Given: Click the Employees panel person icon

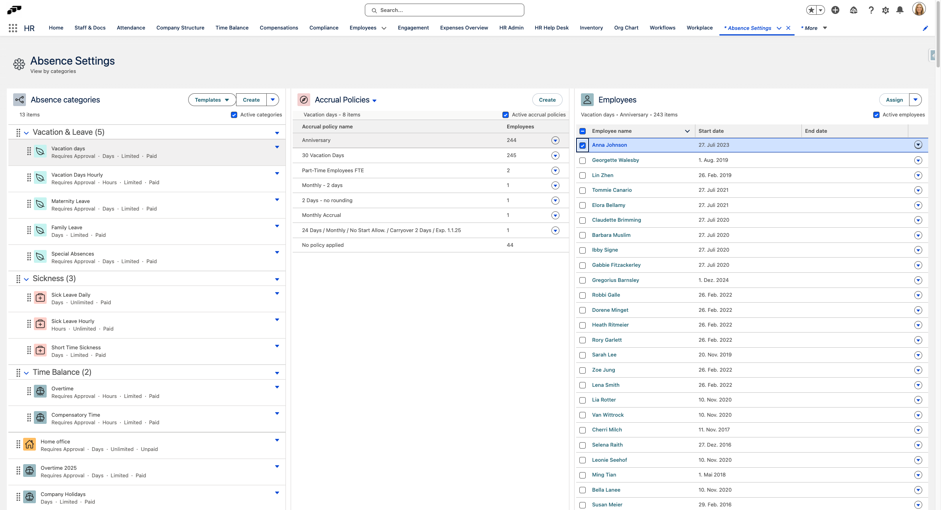Looking at the screenshot, I should 587,100.
